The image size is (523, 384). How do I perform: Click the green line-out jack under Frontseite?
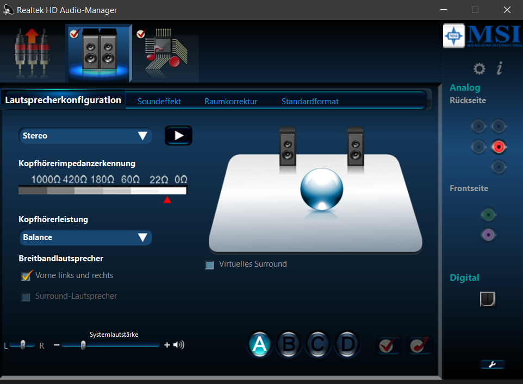pyautogui.click(x=488, y=215)
